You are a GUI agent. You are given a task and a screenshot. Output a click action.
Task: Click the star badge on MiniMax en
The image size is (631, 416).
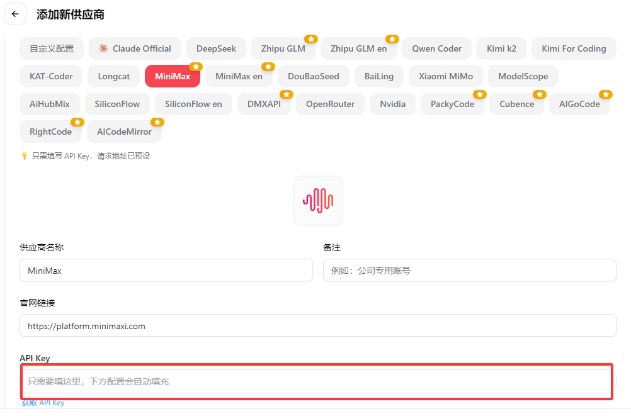point(268,66)
